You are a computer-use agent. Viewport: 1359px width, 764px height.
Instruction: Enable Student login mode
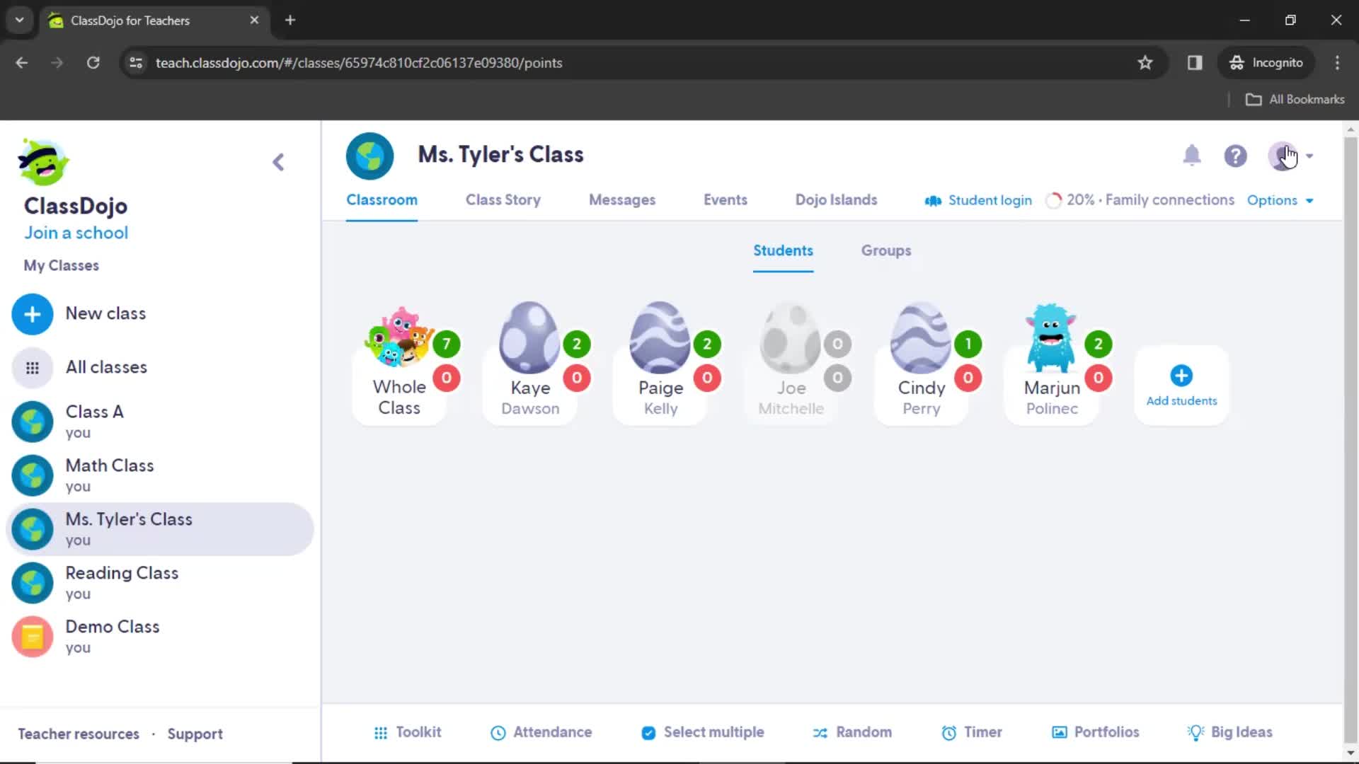point(978,199)
